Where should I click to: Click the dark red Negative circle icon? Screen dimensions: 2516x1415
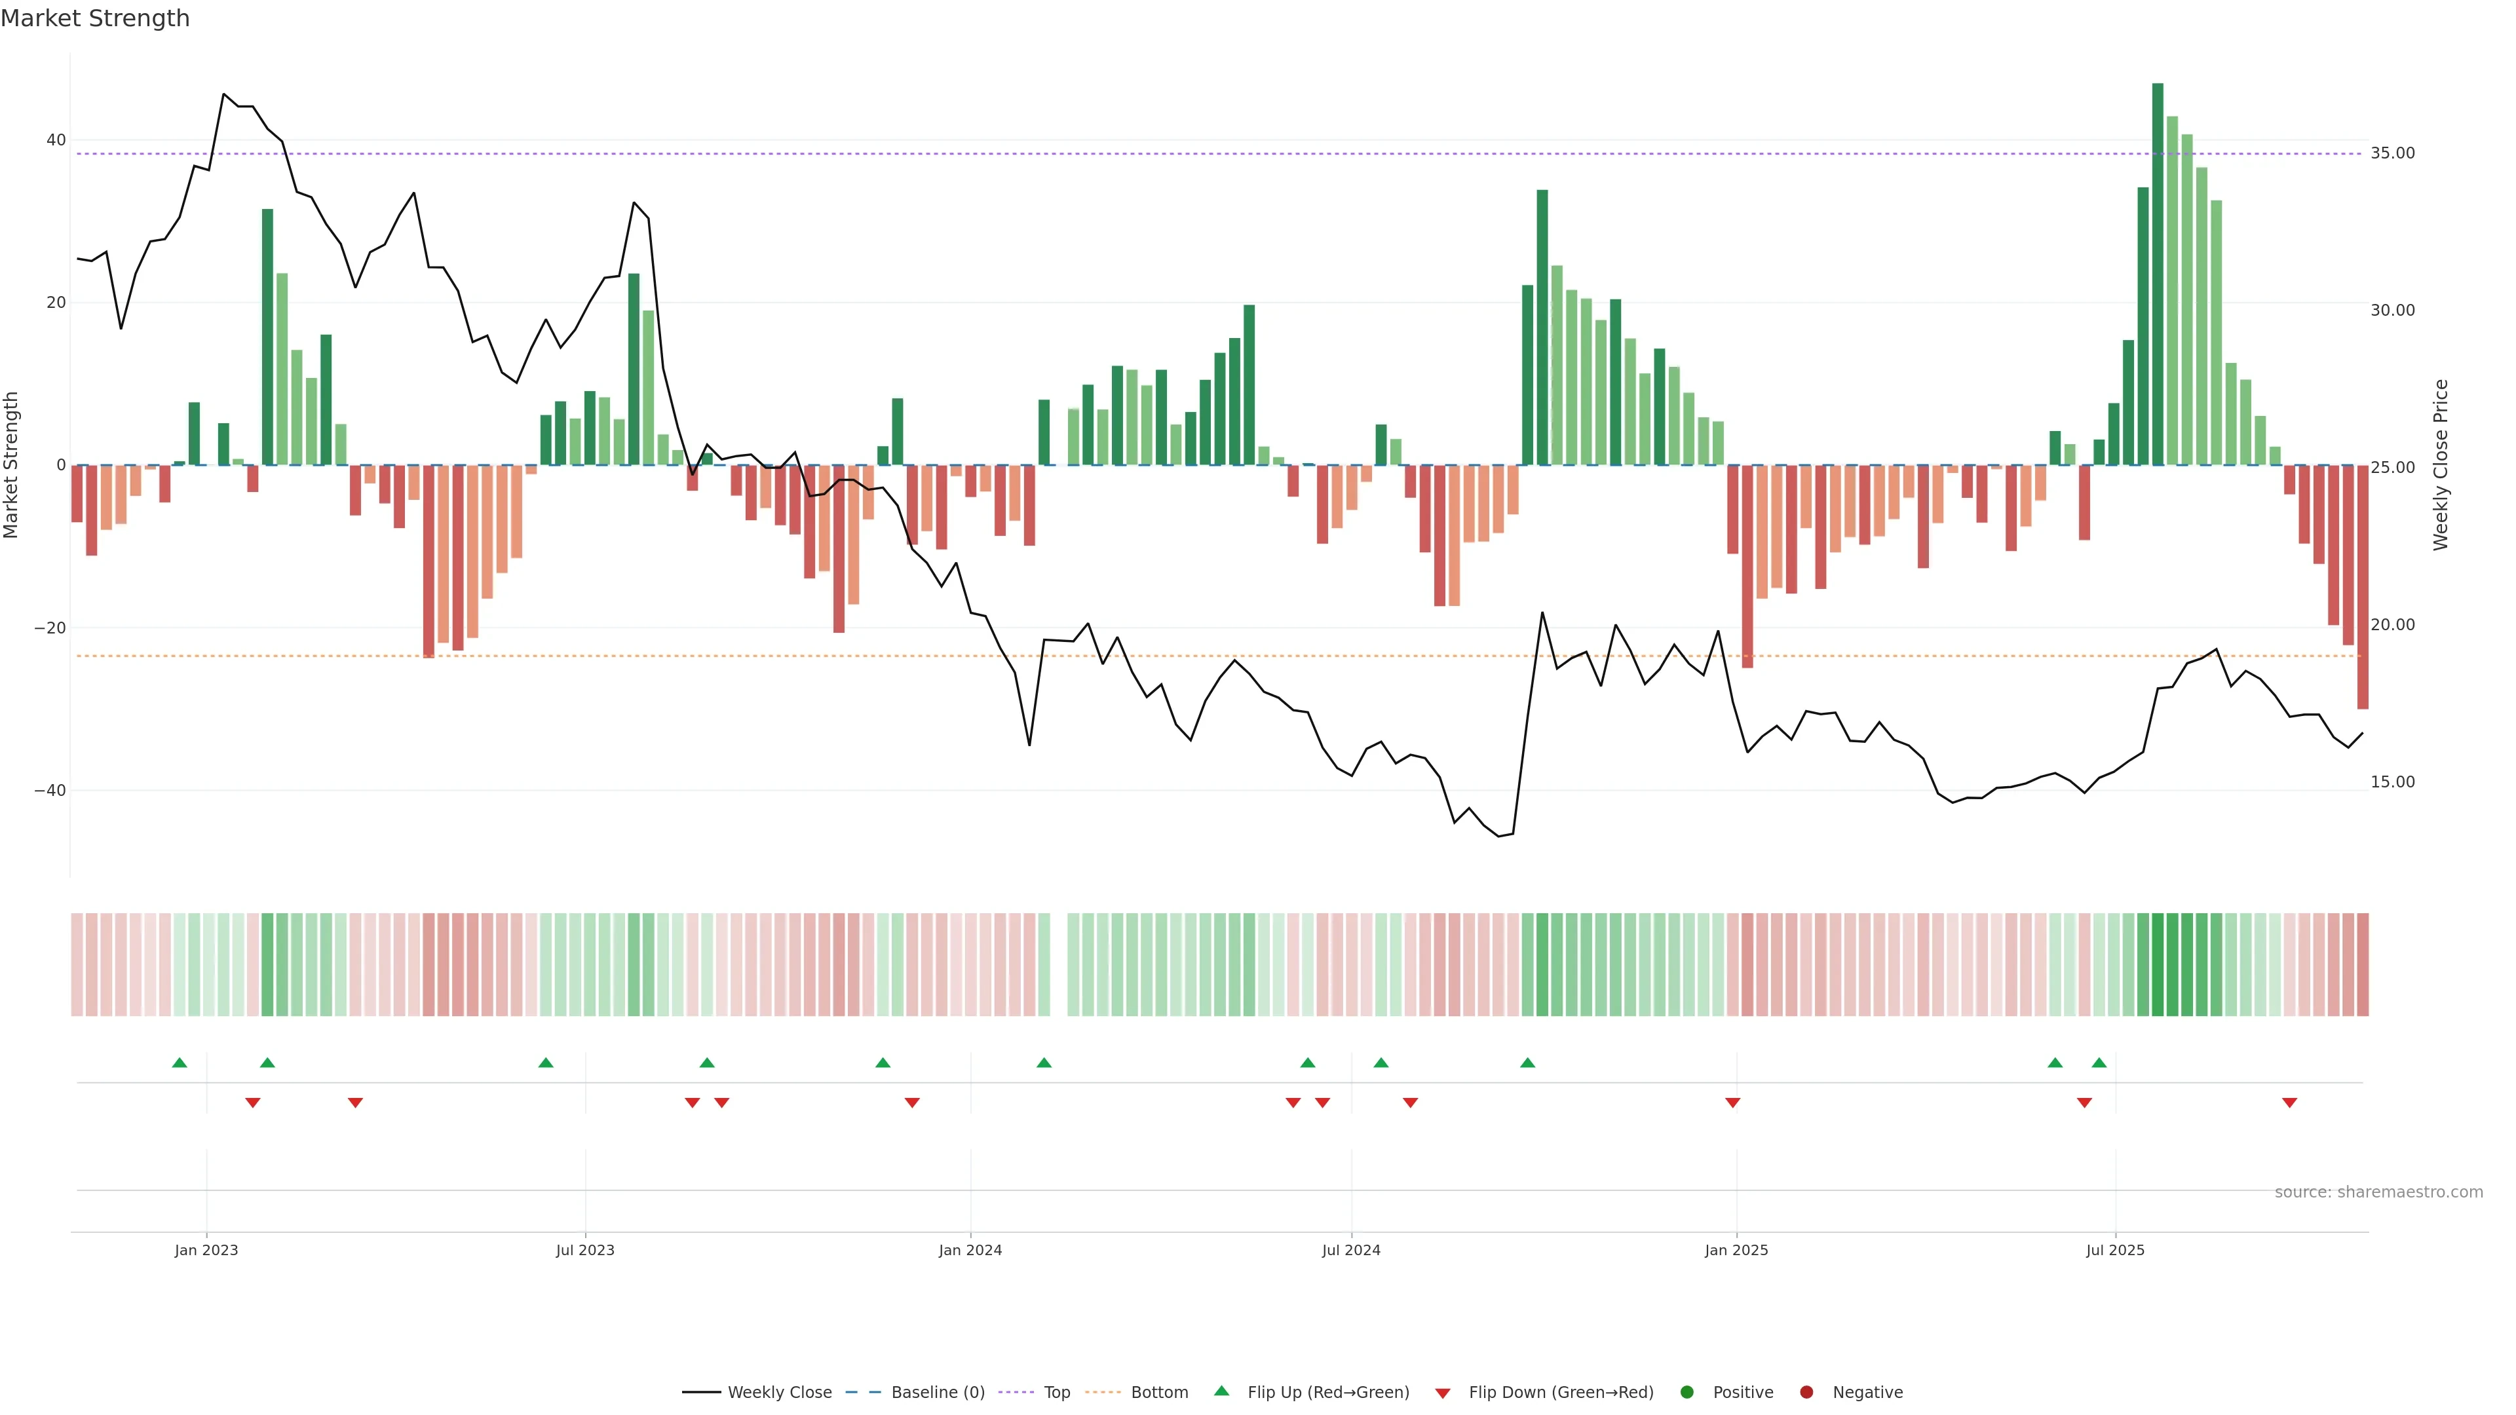point(1806,1393)
